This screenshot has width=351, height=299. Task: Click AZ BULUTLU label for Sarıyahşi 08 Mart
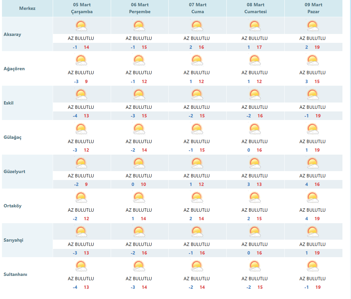click(x=254, y=244)
